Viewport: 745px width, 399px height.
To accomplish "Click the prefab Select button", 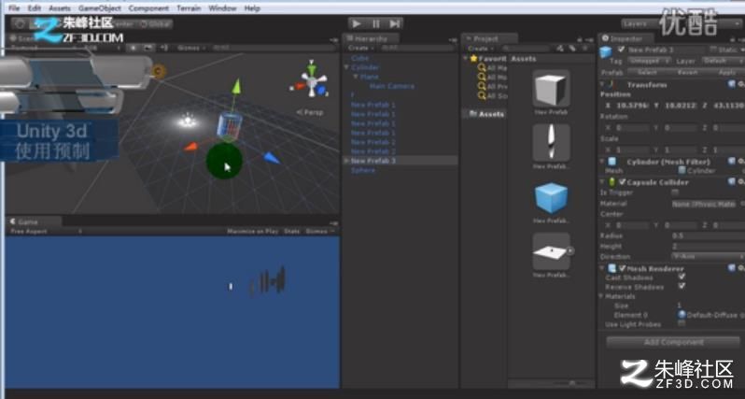I will [x=647, y=72].
